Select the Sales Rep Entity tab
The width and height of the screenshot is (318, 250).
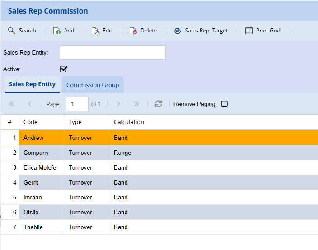(32, 84)
